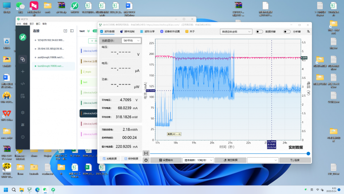This screenshot has width=344, height=194.
Task: Open the script control tab
Action: pos(127,32)
